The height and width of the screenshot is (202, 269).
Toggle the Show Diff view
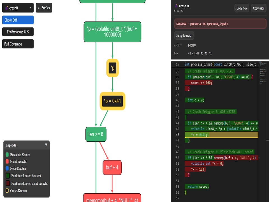[18, 20]
